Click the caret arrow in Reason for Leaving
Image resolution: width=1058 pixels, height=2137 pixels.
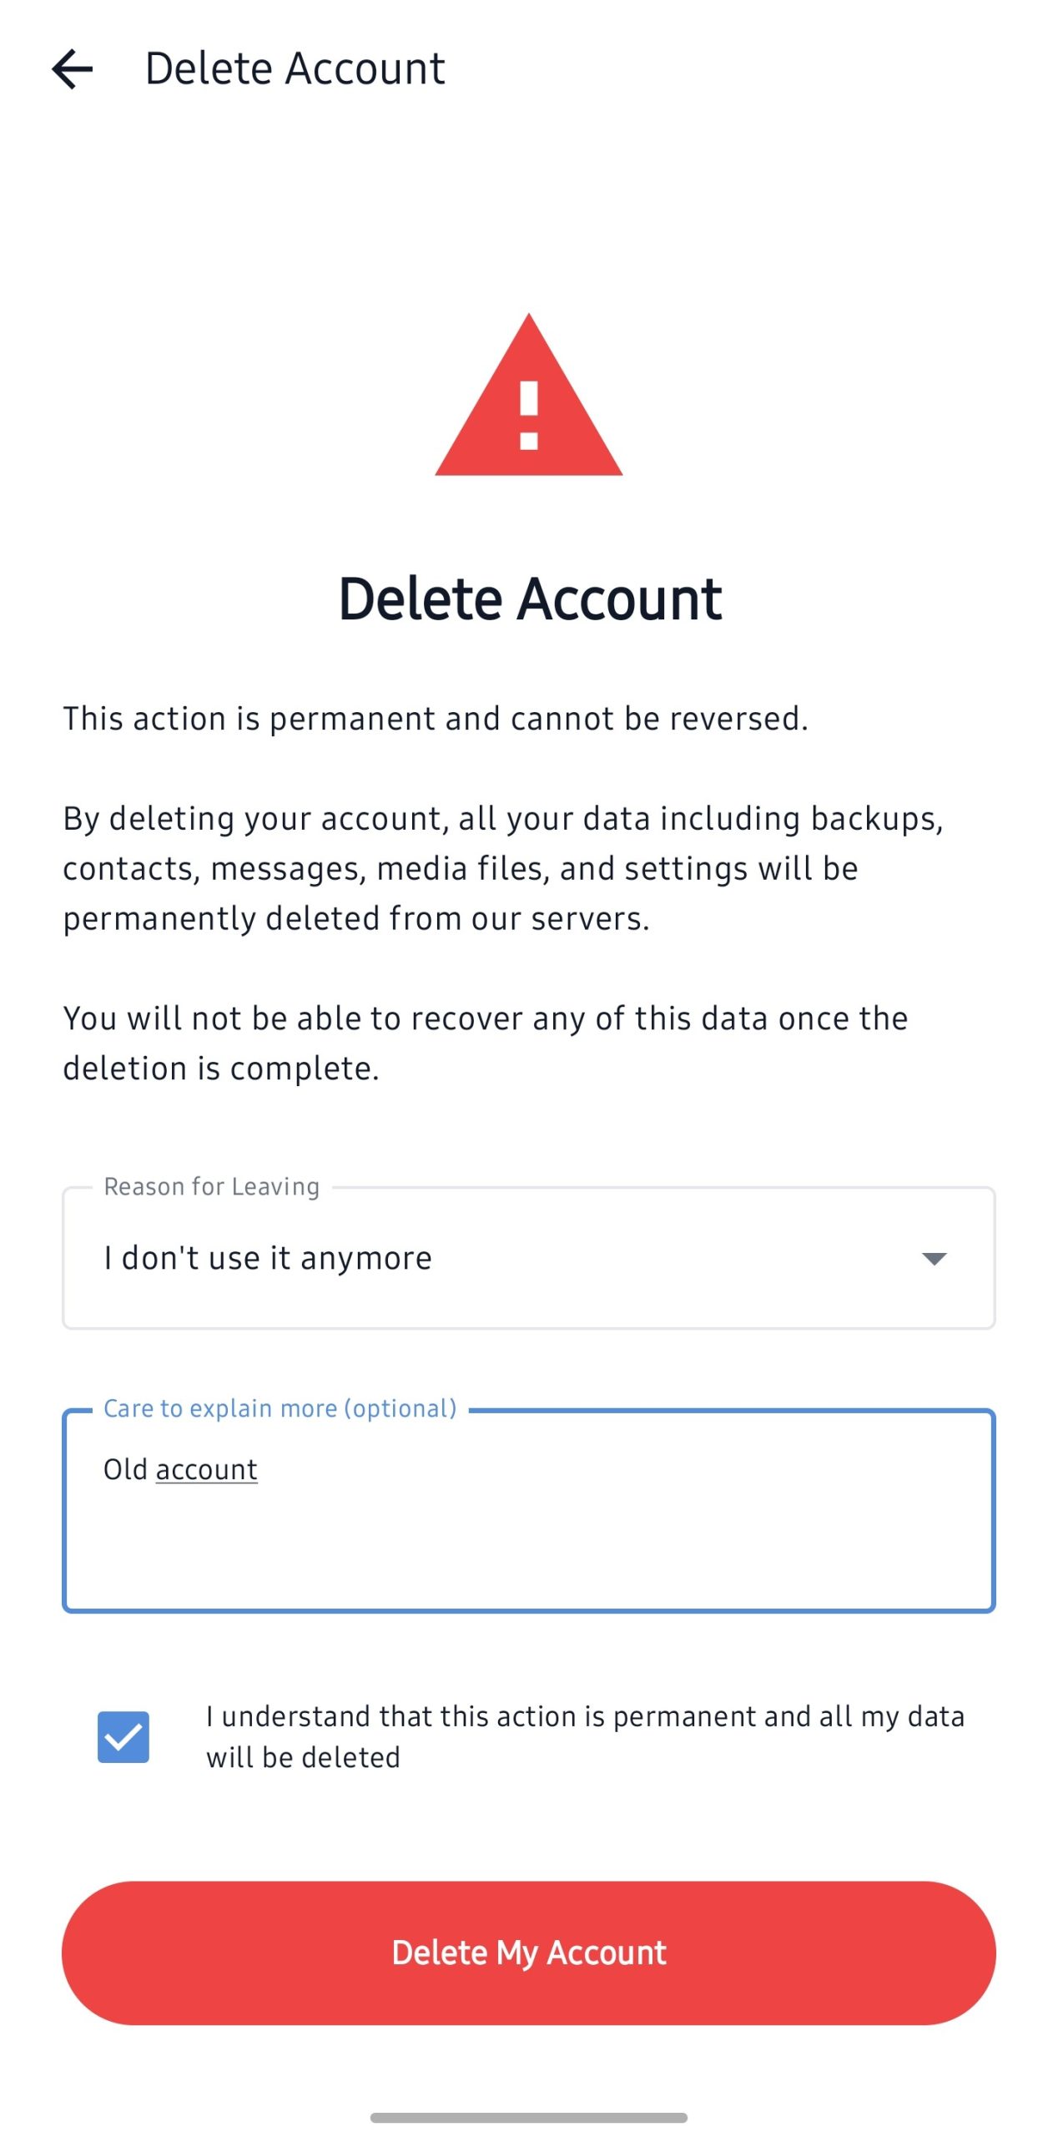[933, 1258]
